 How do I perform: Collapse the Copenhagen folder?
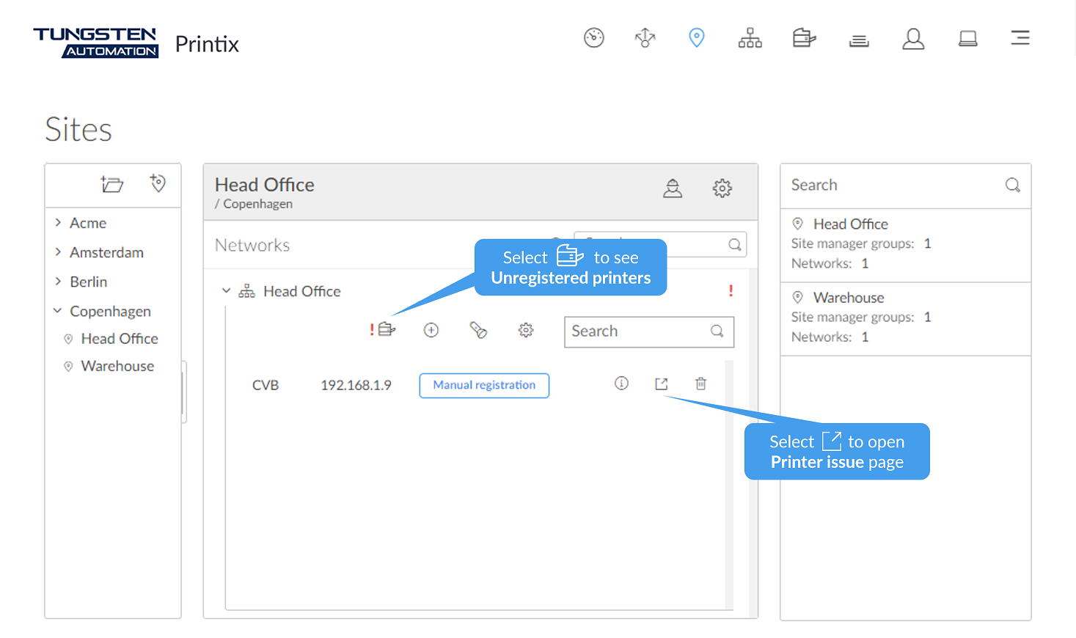click(58, 311)
